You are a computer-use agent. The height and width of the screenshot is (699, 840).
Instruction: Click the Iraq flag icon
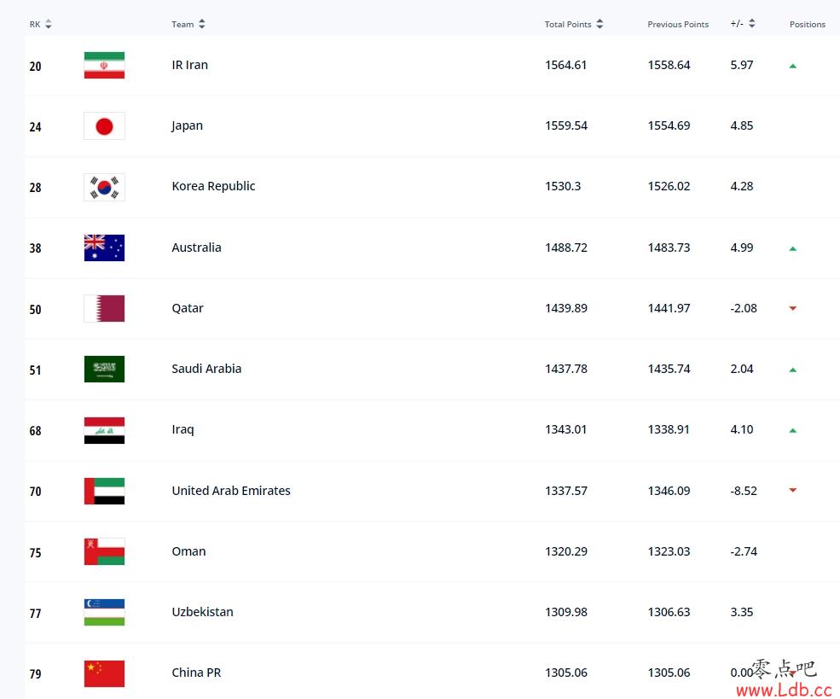click(x=104, y=430)
